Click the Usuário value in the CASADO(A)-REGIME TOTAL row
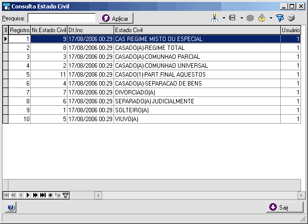Screen dimensions: 308x224 coord(291,48)
